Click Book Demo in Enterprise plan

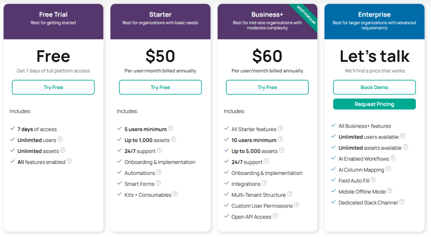click(374, 88)
